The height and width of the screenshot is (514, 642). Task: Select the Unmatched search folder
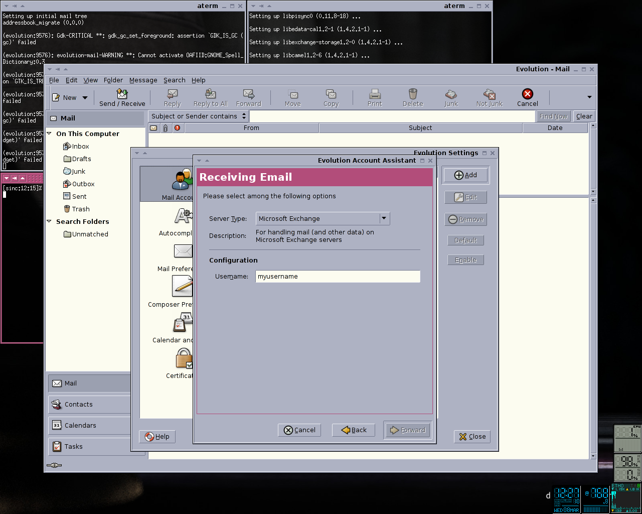click(x=86, y=234)
